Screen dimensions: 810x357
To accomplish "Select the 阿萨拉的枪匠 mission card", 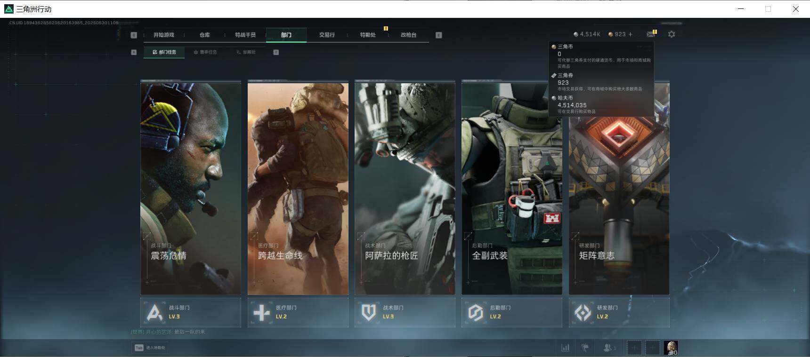I will tap(405, 188).
